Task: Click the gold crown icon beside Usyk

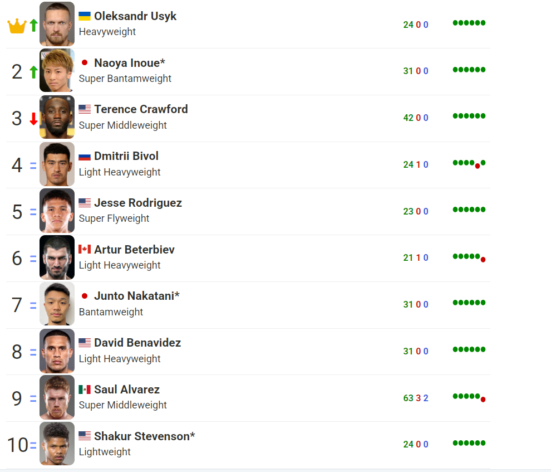Action: (x=17, y=26)
